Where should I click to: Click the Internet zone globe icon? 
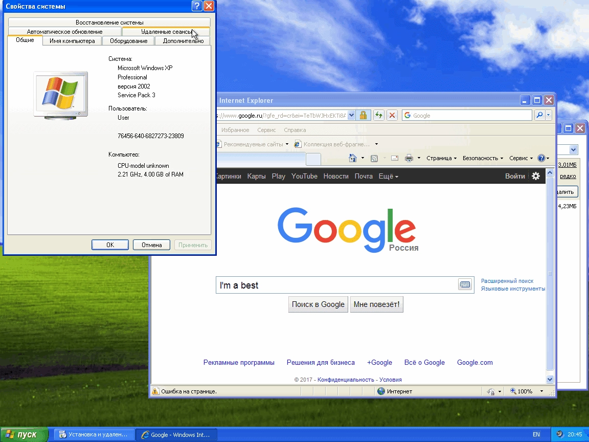pos(381,391)
